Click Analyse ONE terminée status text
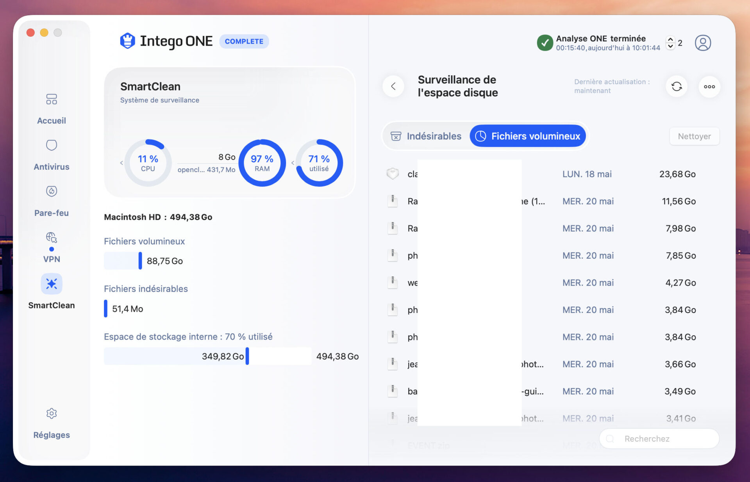The height and width of the screenshot is (482, 750). 601,38
